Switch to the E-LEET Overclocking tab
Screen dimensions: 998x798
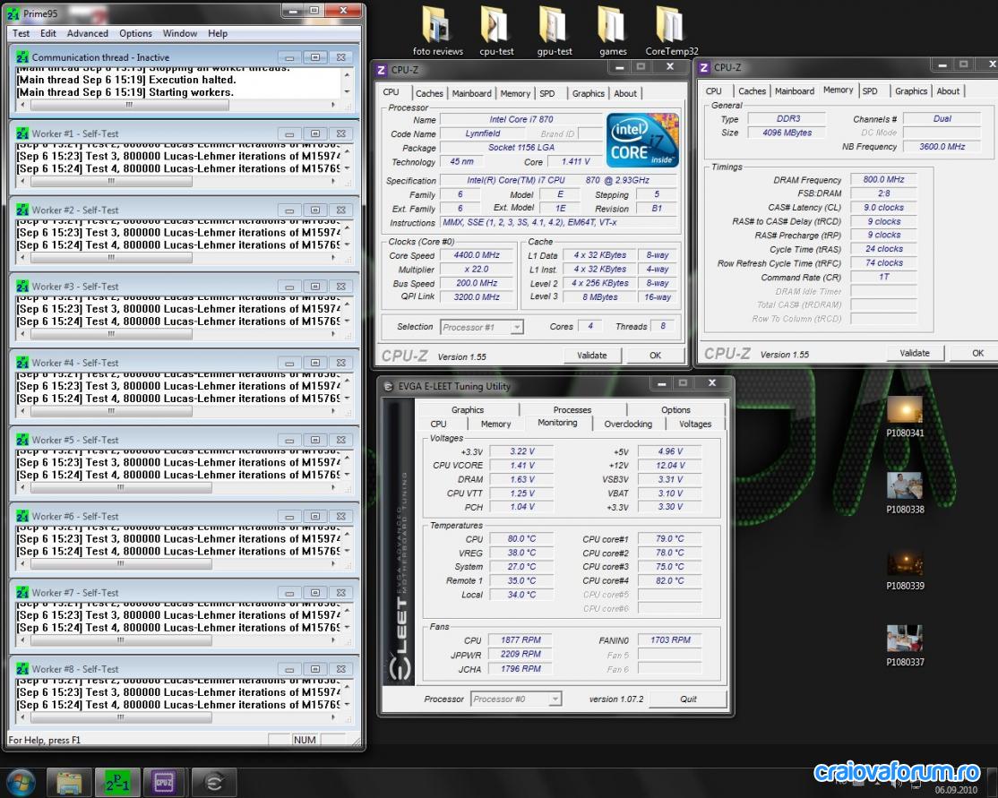click(x=628, y=424)
